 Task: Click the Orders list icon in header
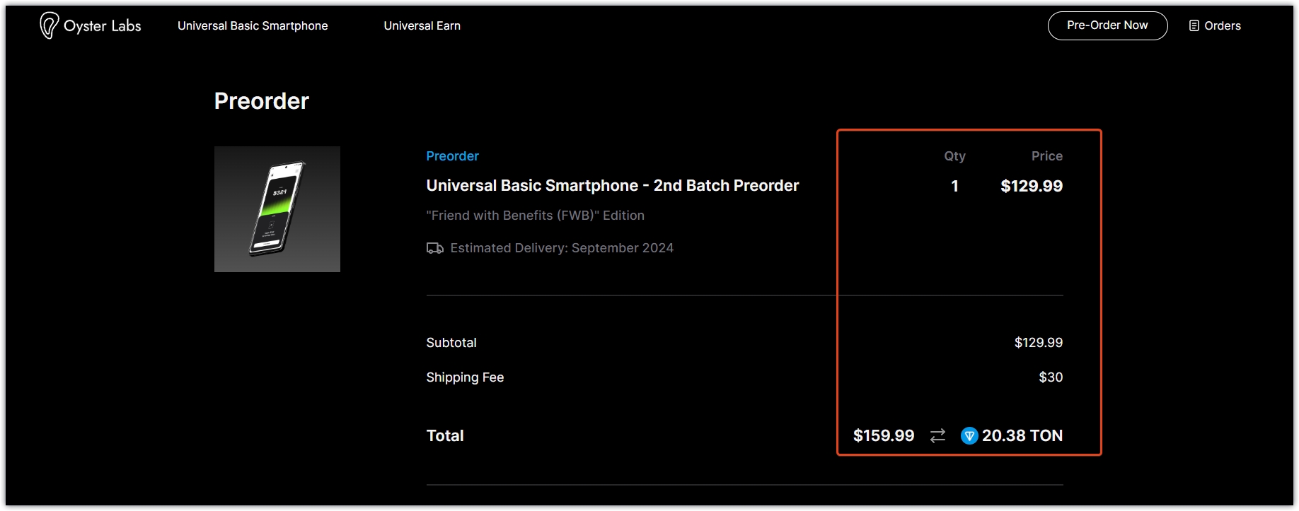pos(1194,25)
